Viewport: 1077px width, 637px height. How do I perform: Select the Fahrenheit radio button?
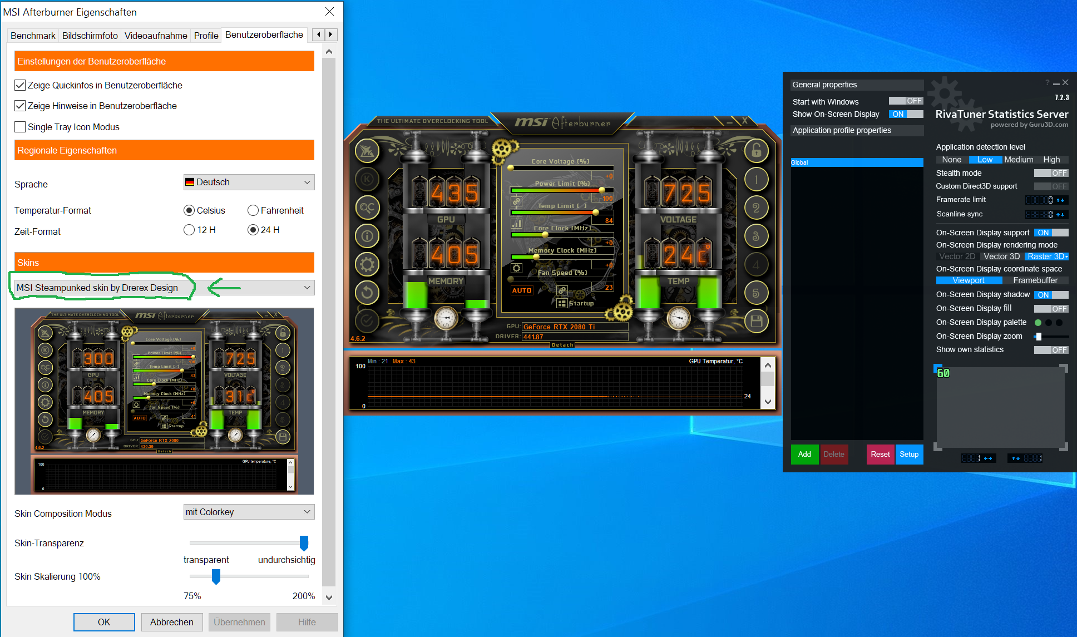253,210
